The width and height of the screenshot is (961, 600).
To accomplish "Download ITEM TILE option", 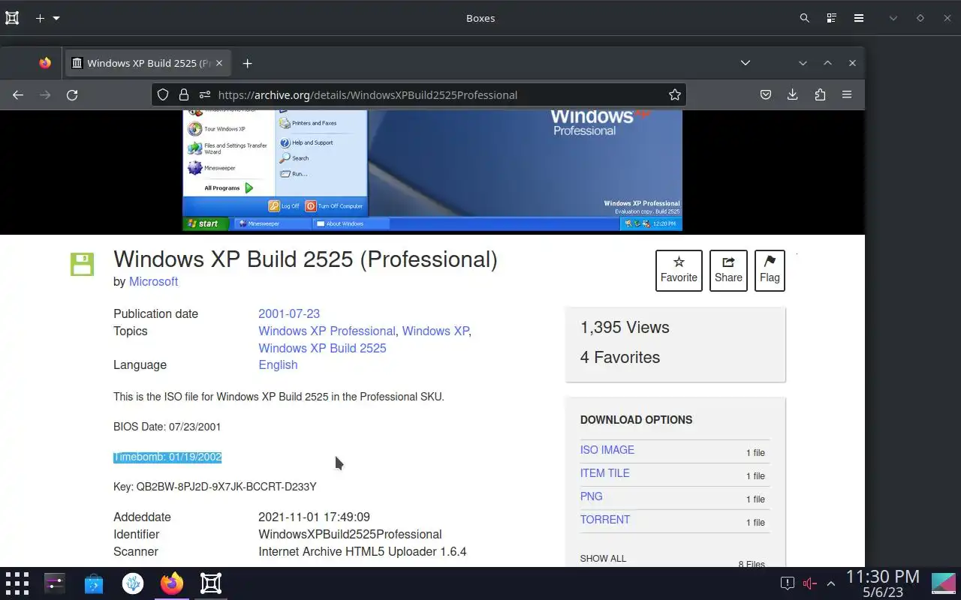I will pos(604,473).
